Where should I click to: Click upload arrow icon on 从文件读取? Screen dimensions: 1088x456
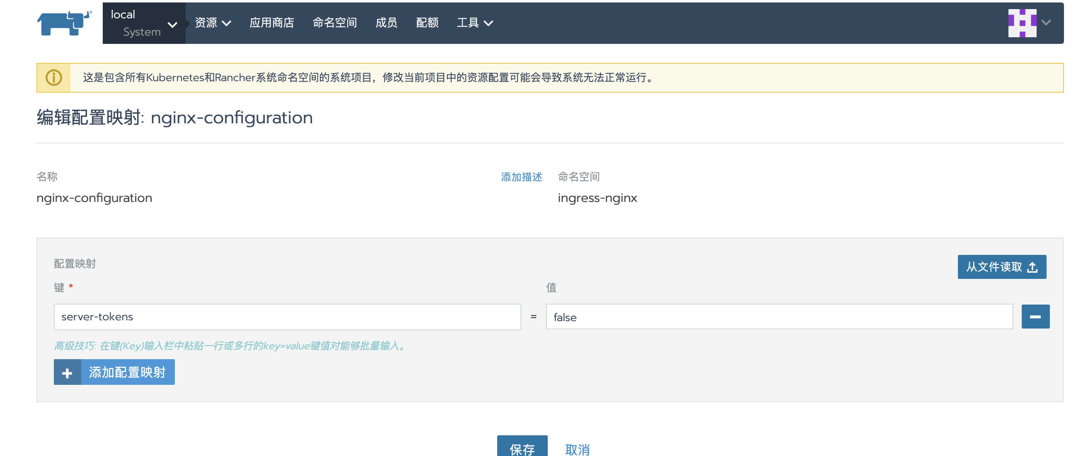click(1032, 267)
